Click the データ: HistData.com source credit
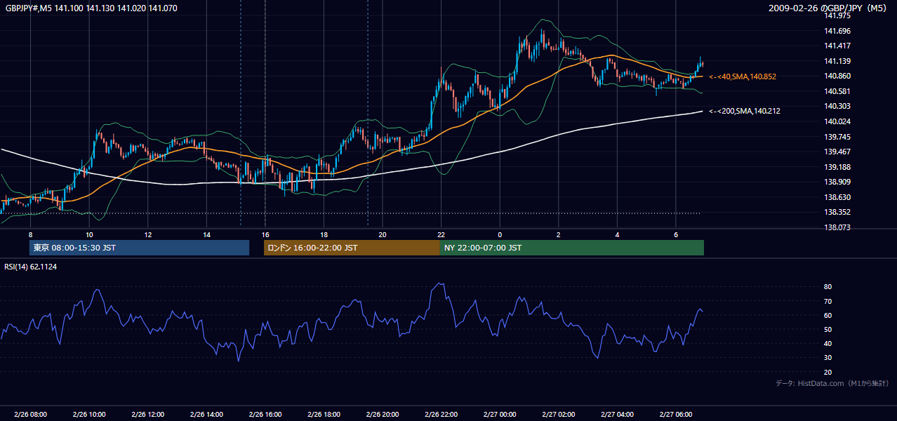The width and height of the screenshot is (897, 421). pos(832,383)
